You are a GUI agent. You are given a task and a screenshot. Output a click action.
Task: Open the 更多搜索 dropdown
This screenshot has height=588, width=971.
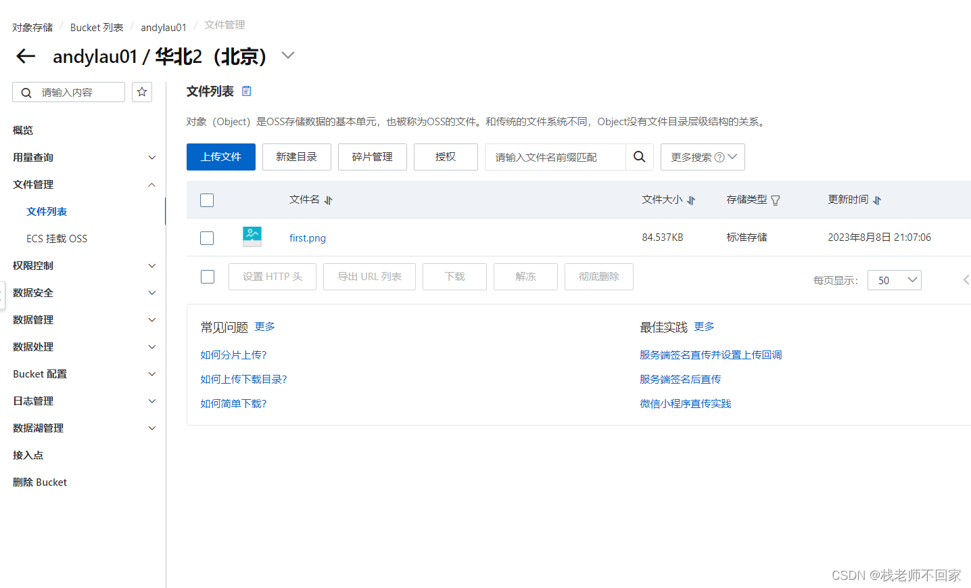703,157
